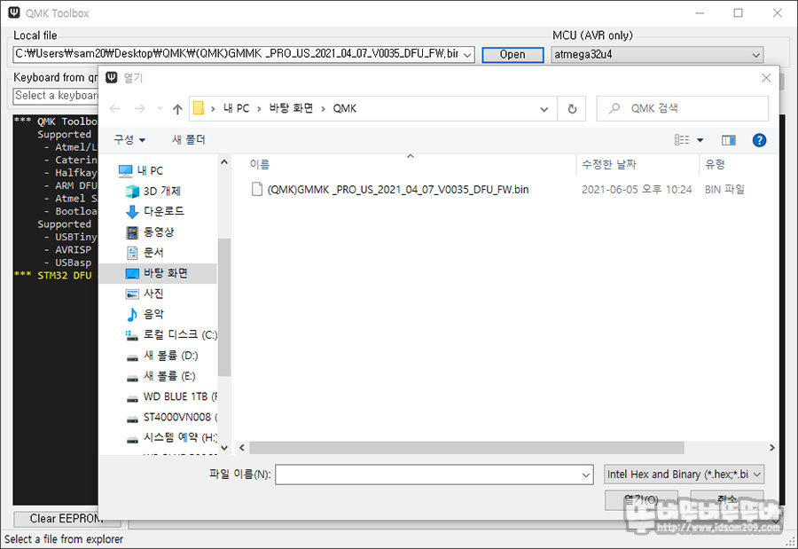Viewport: 798px width, 549px height.
Task: Select 바탕 화면 in sidebar
Action: pyautogui.click(x=158, y=273)
